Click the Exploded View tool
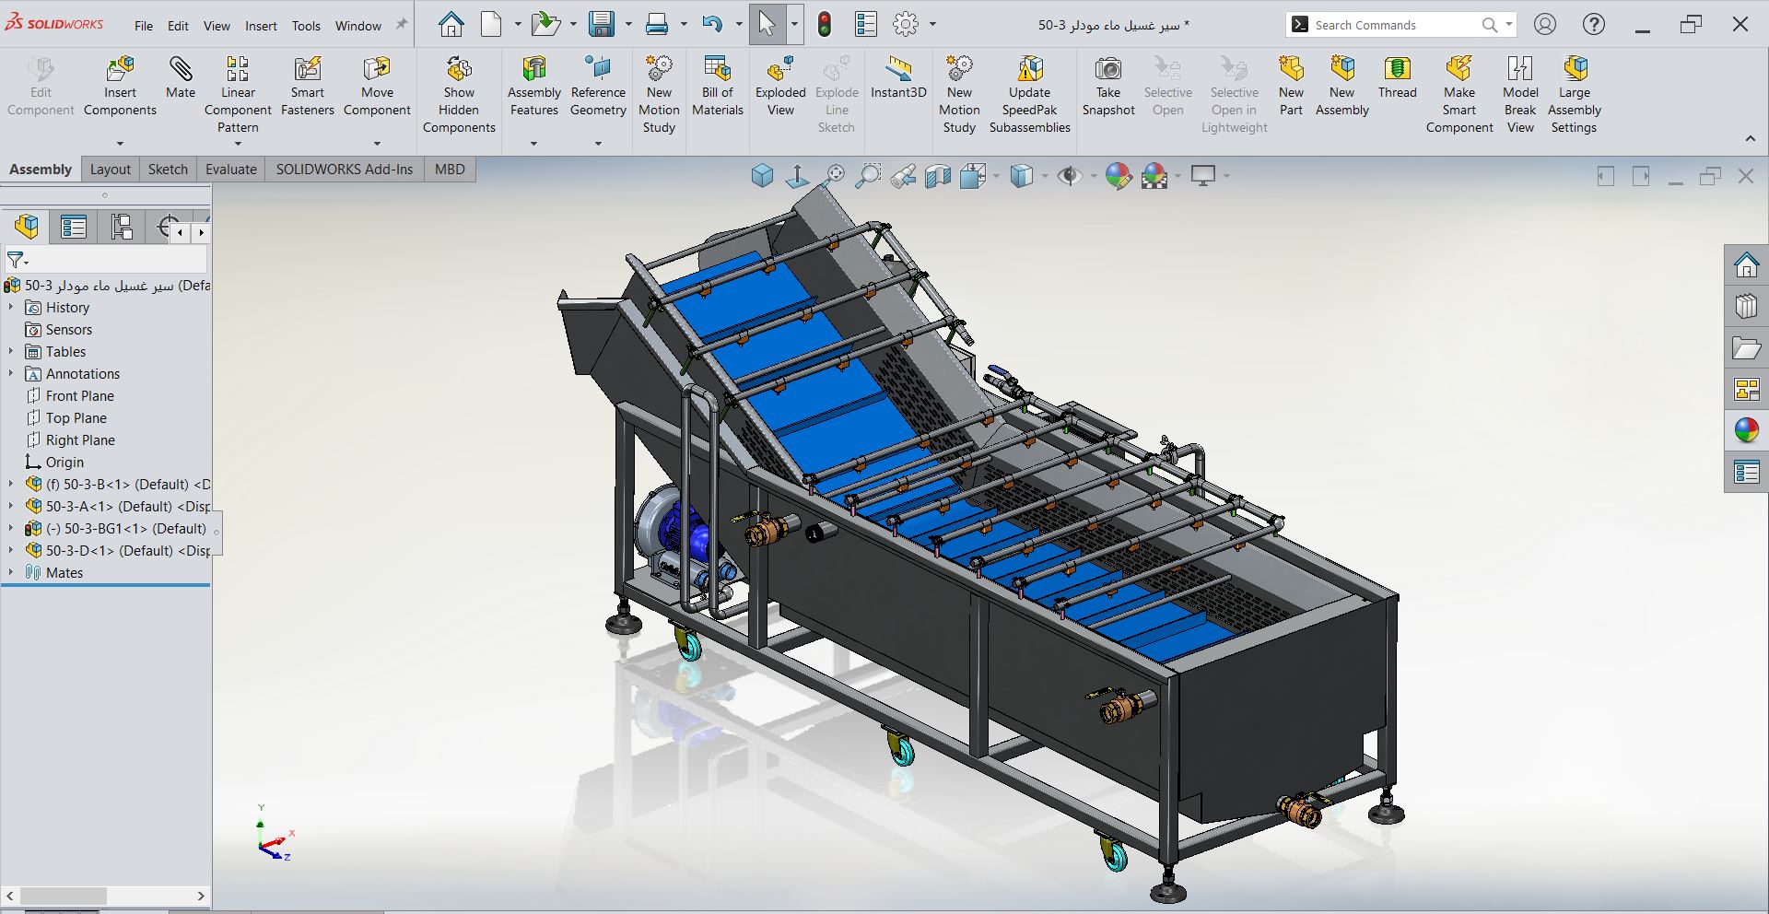The width and height of the screenshot is (1769, 914). coord(780,88)
